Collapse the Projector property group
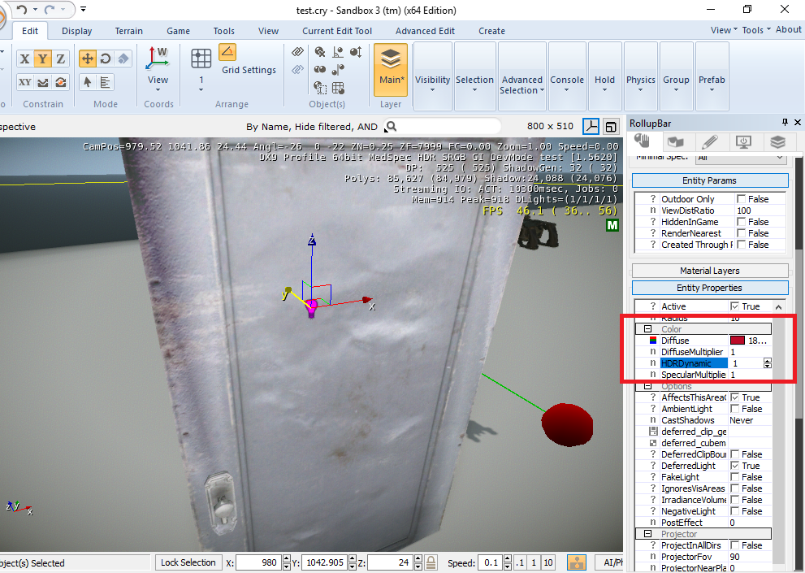 tap(647, 534)
